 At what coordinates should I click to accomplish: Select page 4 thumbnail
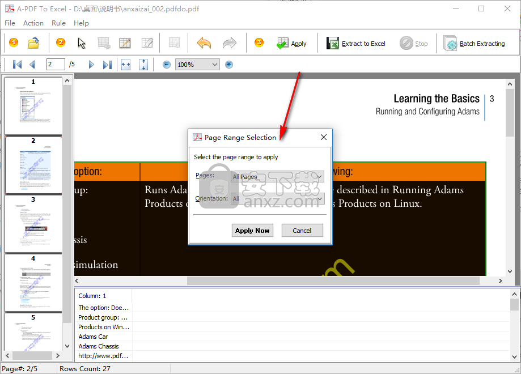[33, 283]
